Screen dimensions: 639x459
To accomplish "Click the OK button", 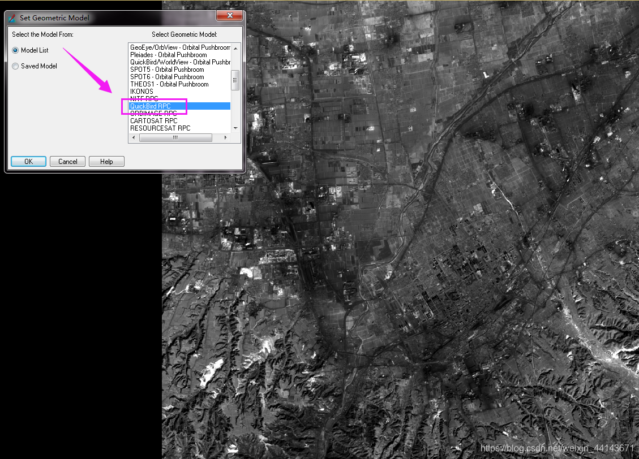I will (x=28, y=162).
